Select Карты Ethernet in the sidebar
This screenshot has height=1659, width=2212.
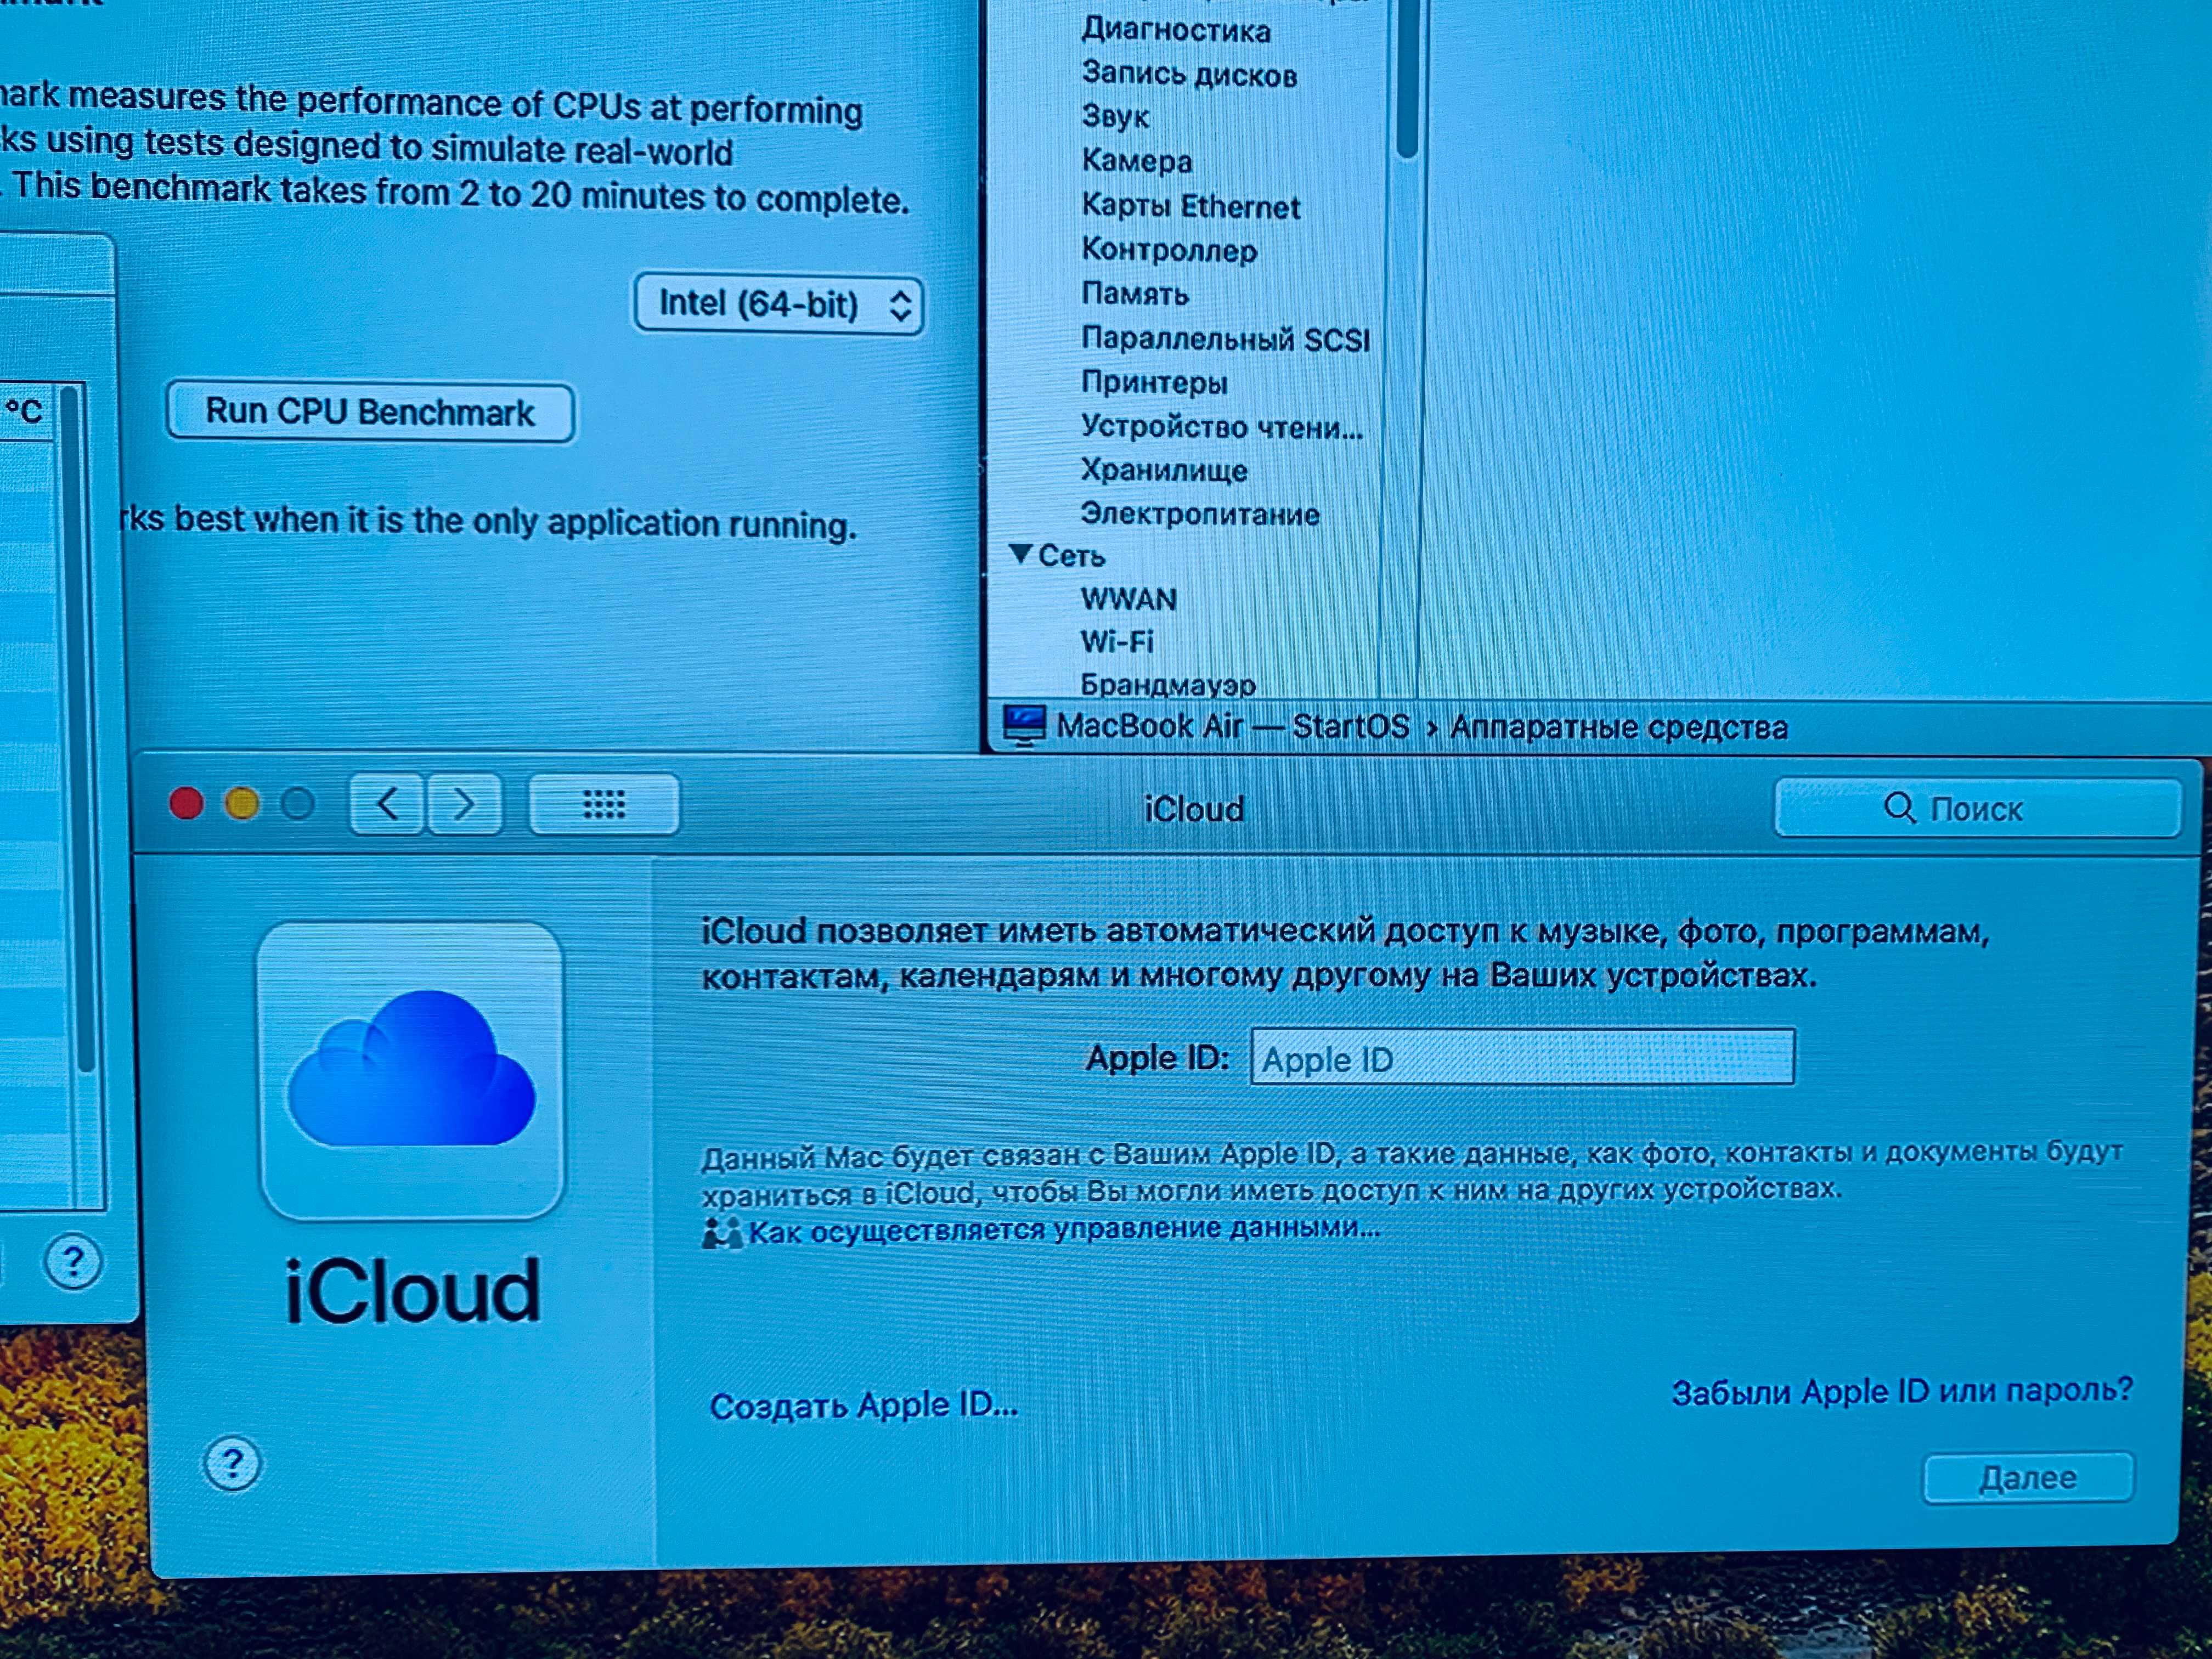[1190, 206]
